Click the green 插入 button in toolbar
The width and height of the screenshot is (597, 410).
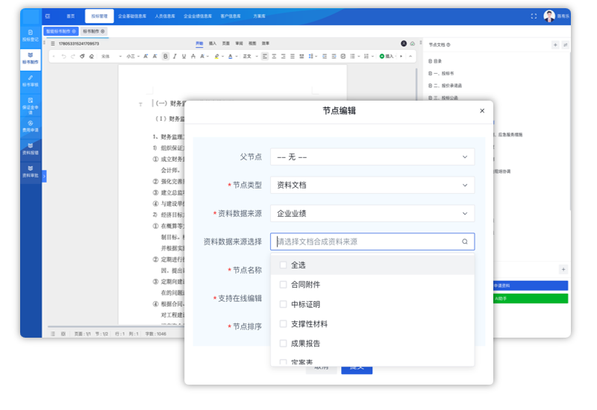coord(387,57)
